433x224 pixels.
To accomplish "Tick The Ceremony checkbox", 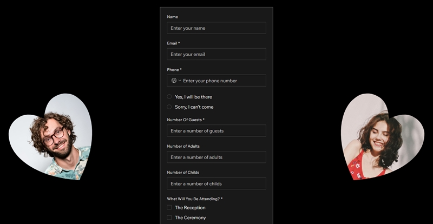I will [169, 218].
